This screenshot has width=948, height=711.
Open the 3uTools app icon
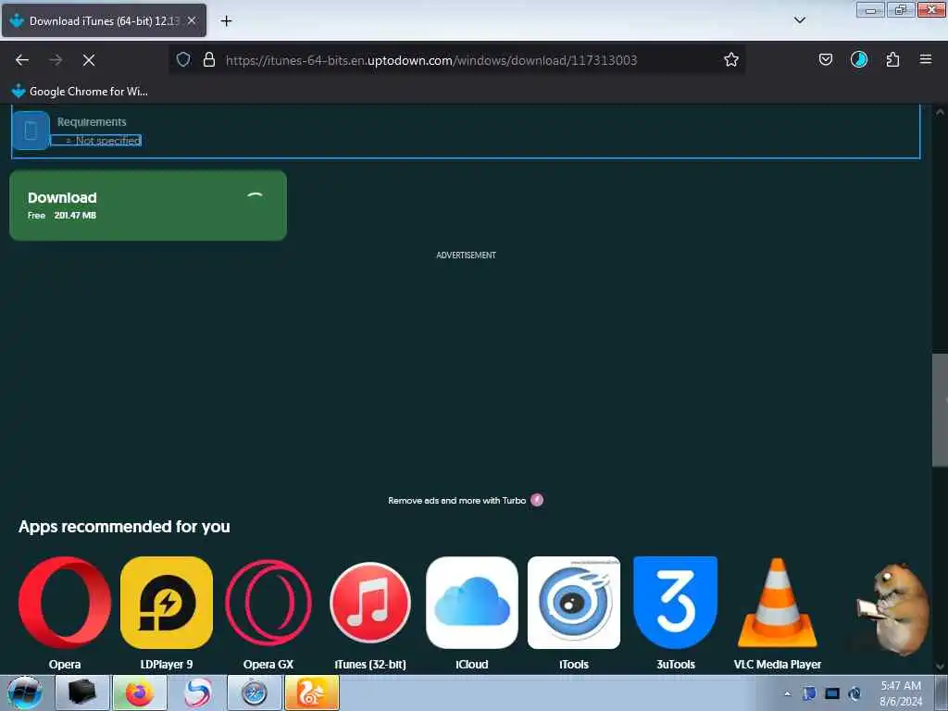tap(675, 603)
